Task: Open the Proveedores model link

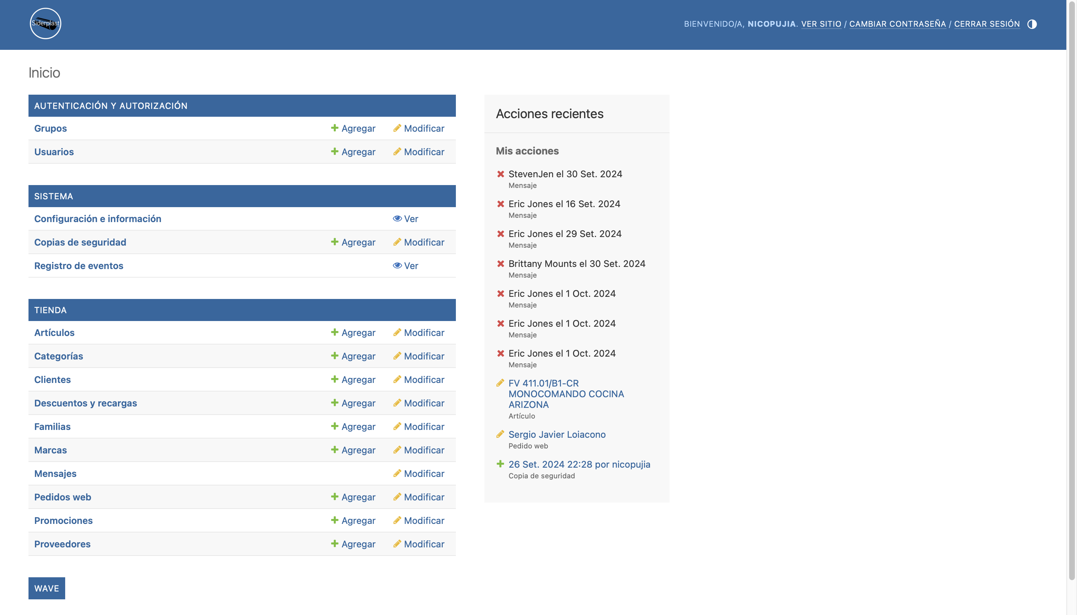Action: coord(62,544)
